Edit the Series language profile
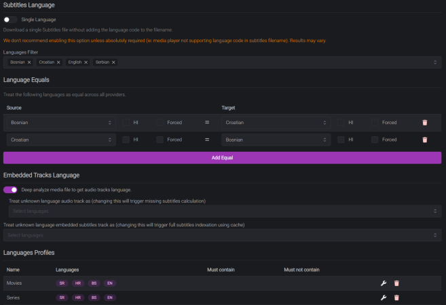446x305 pixels. coord(383,298)
